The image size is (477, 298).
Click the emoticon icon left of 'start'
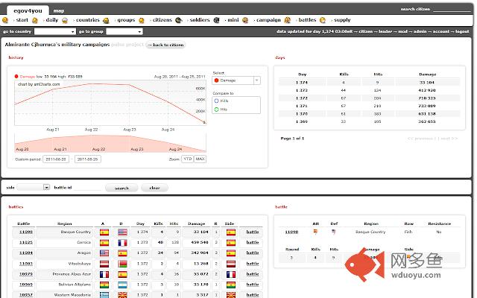tap(5, 20)
